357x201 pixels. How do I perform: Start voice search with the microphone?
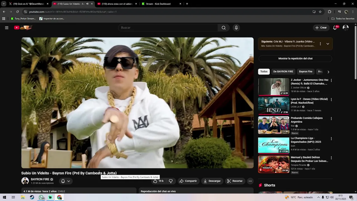pyautogui.click(x=236, y=28)
